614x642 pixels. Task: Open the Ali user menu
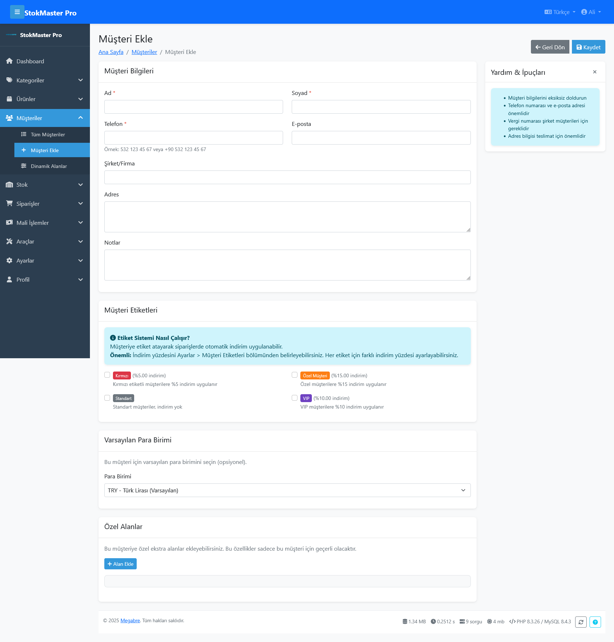(591, 12)
